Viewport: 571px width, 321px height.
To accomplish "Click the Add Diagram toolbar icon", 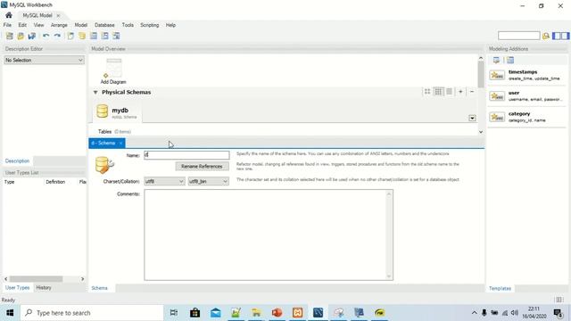I will [70, 36].
